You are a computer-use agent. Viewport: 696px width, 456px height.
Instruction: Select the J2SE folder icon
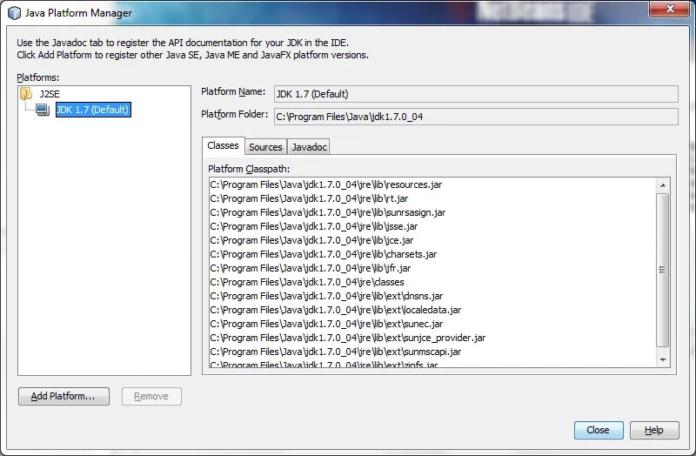26,94
